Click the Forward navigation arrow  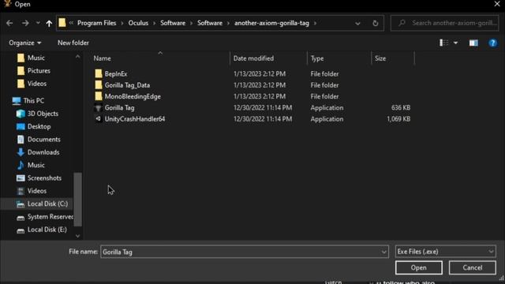click(x=25, y=23)
